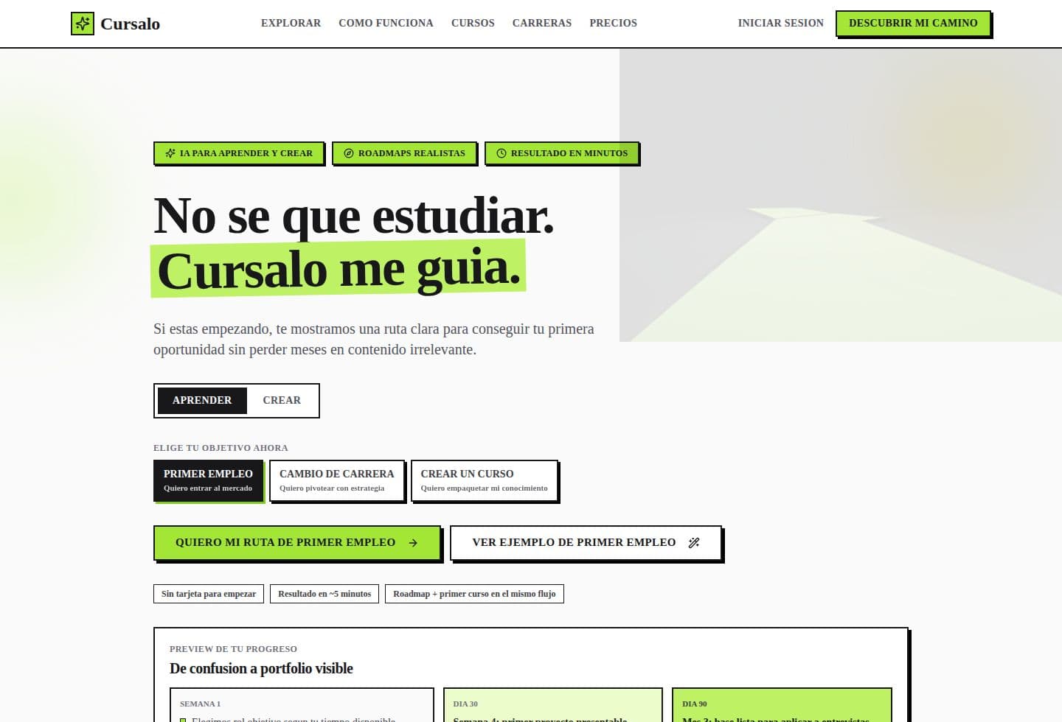This screenshot has width=1062, height=722.
Task: Open the PRECIOS menu item
Action: click(x=613, y=23)
